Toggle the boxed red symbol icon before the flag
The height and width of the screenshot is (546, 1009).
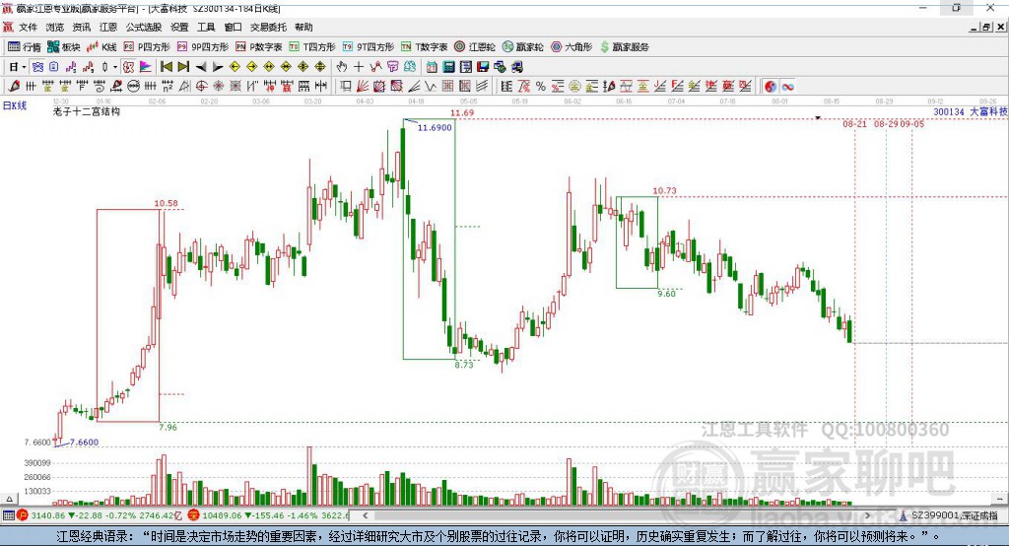[128, 67]
